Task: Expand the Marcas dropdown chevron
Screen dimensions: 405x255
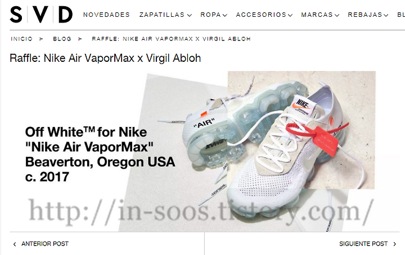Action: tap(337, 15)
